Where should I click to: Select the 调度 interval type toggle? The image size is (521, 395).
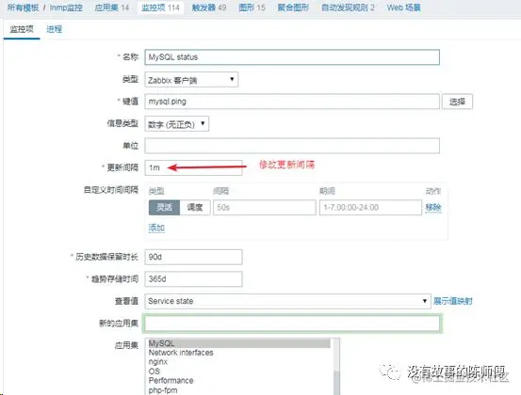[195, 208]
